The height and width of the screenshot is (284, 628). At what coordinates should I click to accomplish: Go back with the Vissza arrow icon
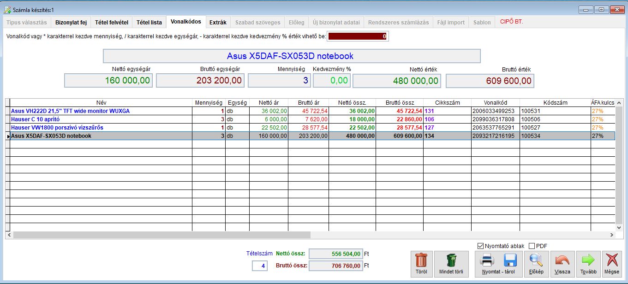click(562, 261)
